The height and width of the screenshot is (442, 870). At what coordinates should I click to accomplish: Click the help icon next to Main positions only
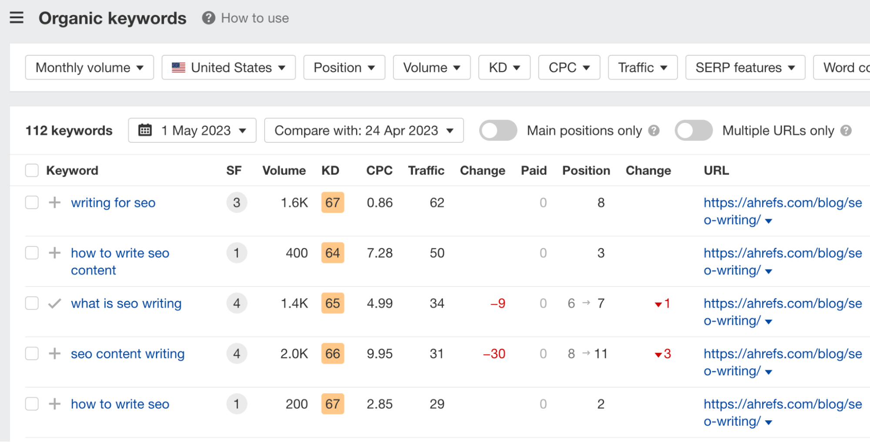pos(654,130)
